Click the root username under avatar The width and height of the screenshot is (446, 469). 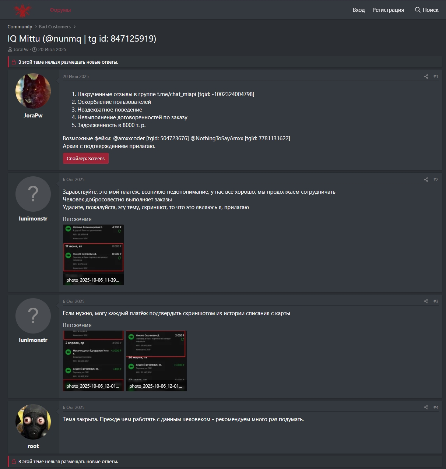[33, 446]
